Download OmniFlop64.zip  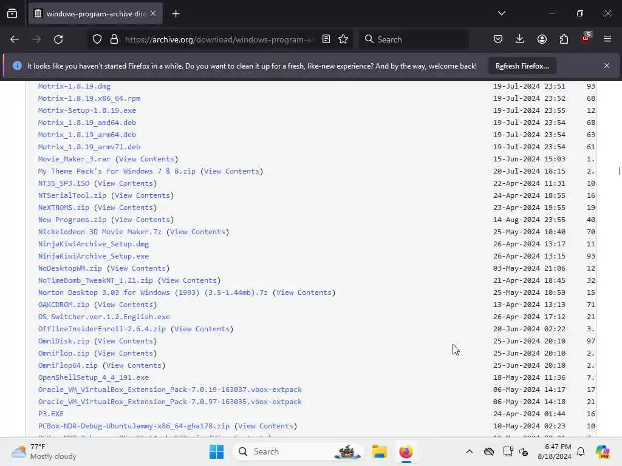point(68,365)
